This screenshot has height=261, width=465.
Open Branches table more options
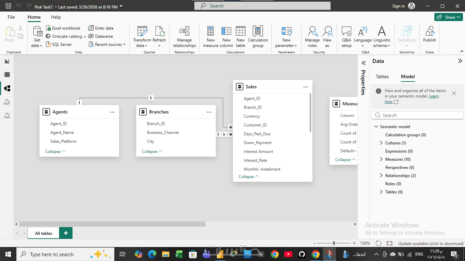209,112
